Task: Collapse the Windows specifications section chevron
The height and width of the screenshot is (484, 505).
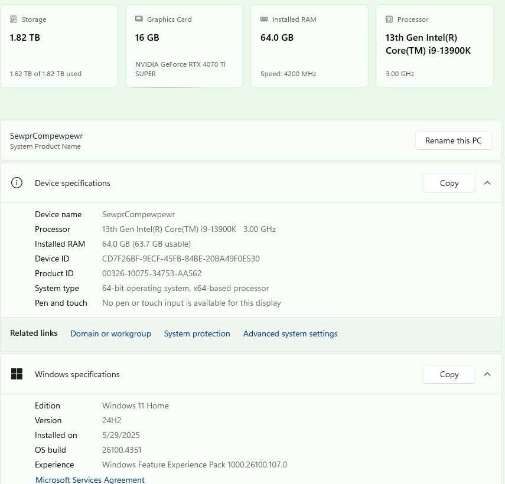Action: pyautogui.click(x=487, y=374)
